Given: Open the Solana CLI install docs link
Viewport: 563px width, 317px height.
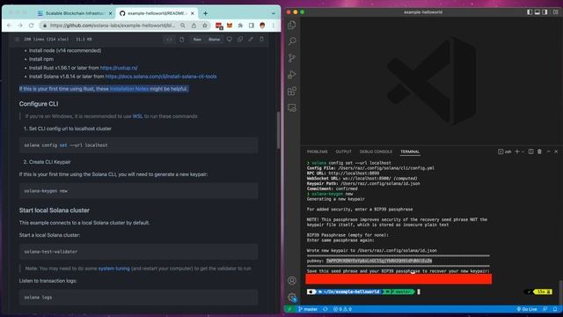Looking at the screenshot, I should click(x=161, y=77).
